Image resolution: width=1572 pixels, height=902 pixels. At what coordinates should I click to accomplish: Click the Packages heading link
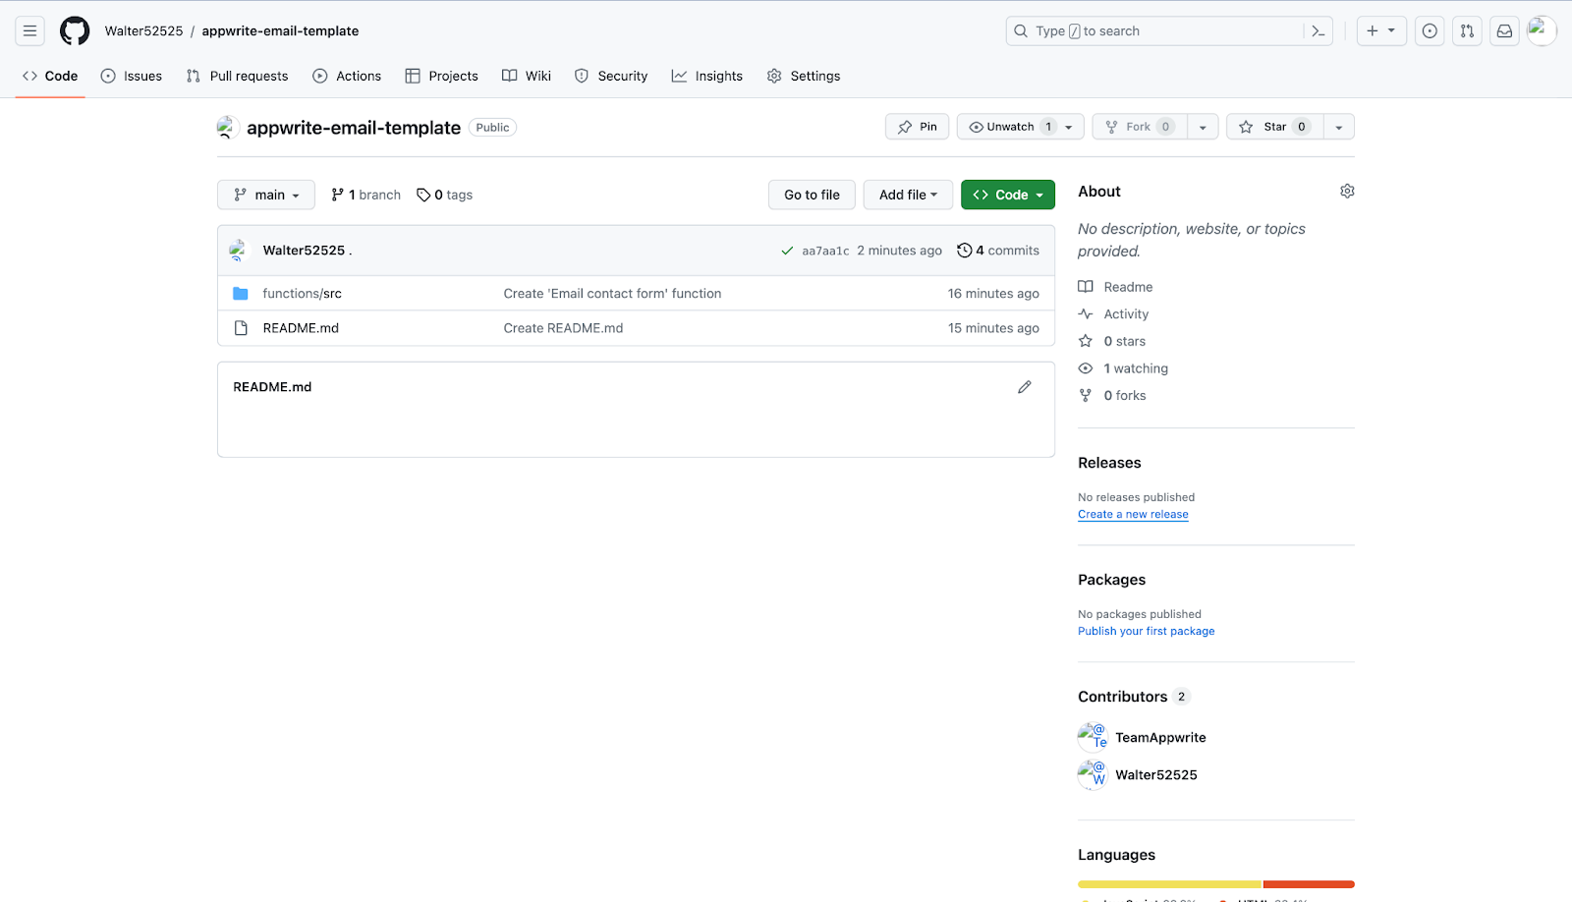1111,580
